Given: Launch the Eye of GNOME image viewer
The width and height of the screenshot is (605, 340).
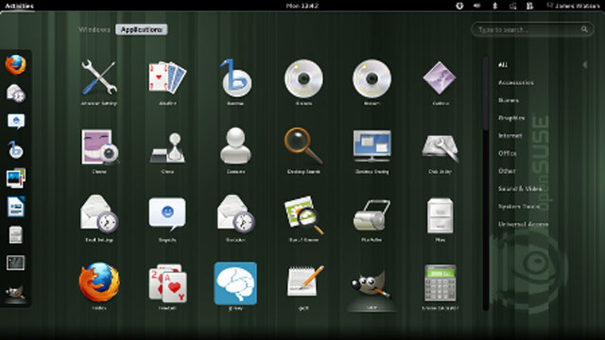Looking at the screenshot, I should (303, 218).
